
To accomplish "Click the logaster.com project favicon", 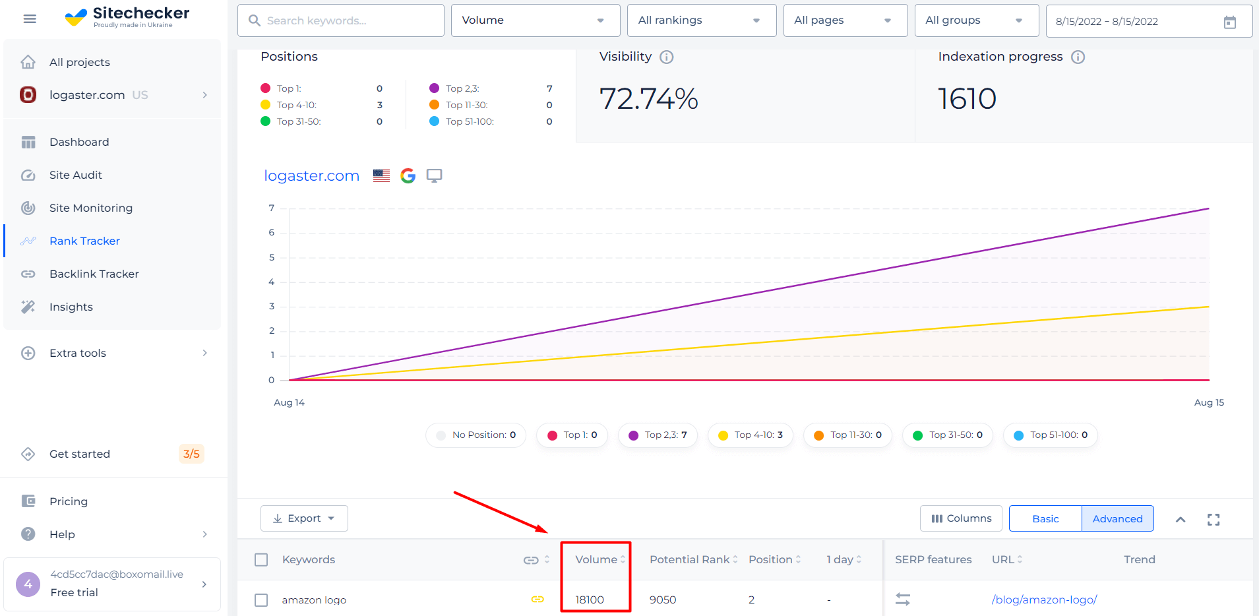I will [28, 95].
